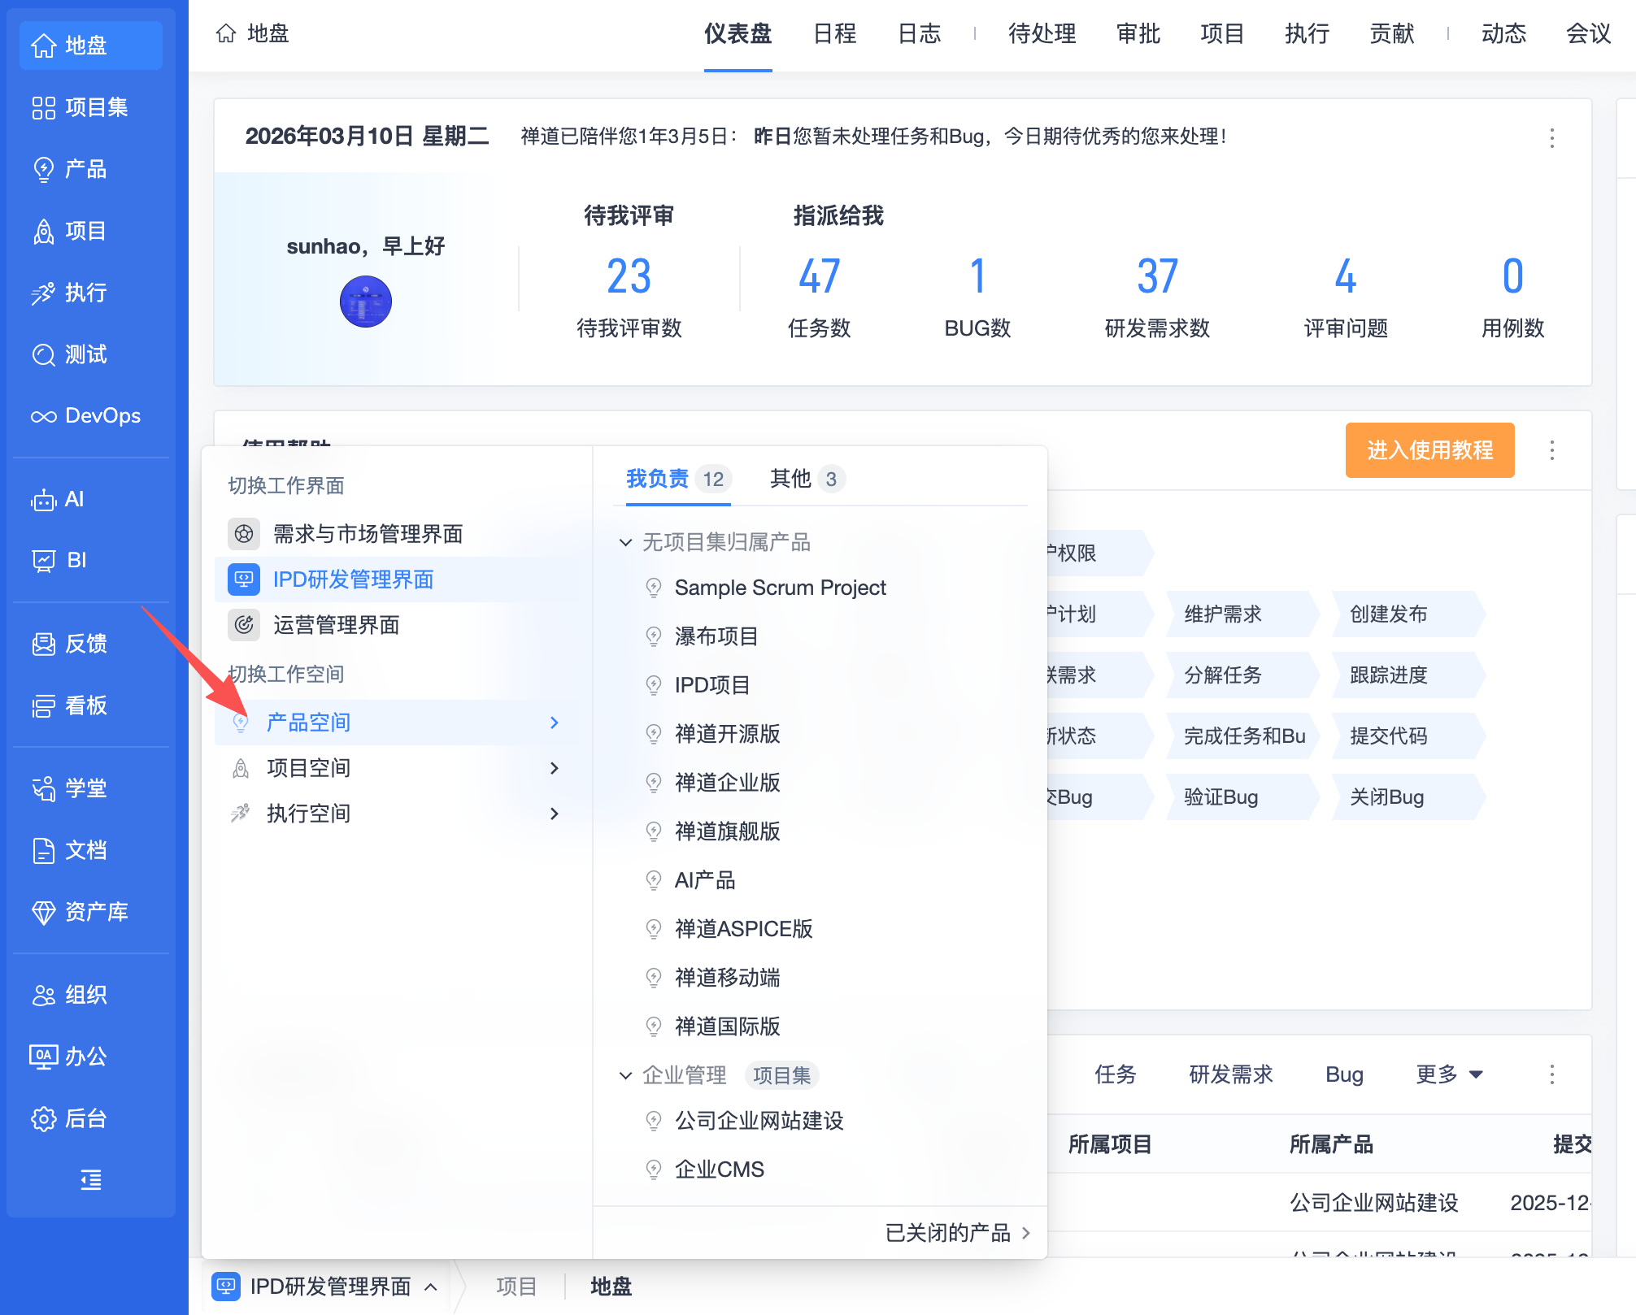The width and height of the screenshot is (1636, 1315).
Task: Open the 待处理 top tab
Action: [x=1042, y=33]
